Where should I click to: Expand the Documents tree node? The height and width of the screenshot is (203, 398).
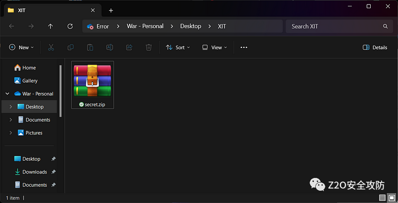[10, 120]
